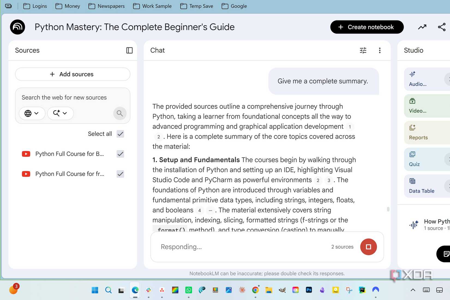The width and height of the screenshot is (450, 300).
Task: Open the notes icon button below Studio
Action: coord(445,254)
